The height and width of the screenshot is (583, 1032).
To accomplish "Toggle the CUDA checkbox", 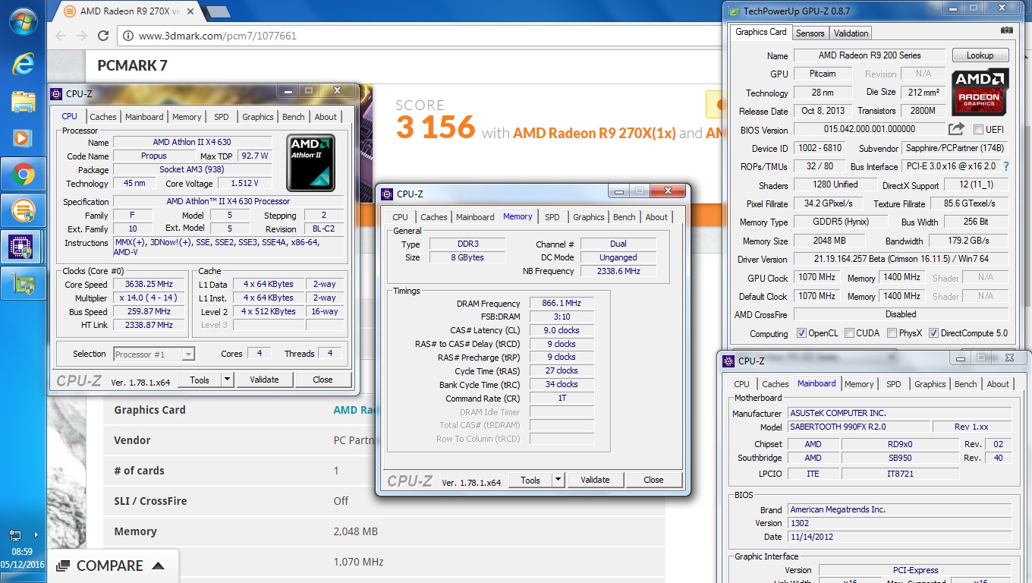I will point(849,333).
